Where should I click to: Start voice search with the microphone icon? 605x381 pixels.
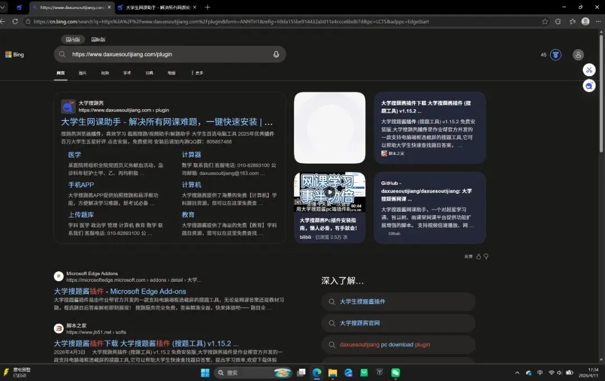click(276, 54)
